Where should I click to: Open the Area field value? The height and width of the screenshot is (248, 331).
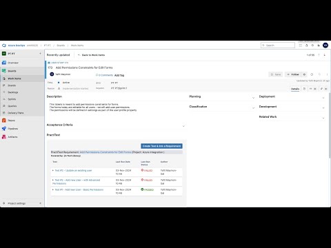[x=114, y=83]
